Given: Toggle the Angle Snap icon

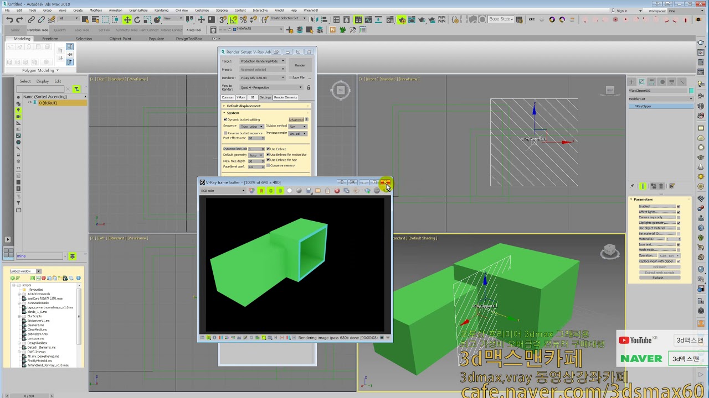Looking at the screenshot, I should (233, 19).
